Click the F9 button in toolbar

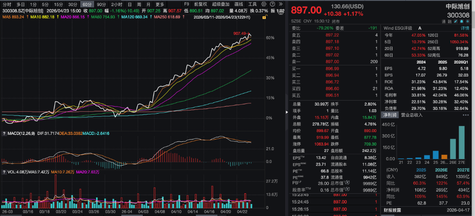pos(186,4)
